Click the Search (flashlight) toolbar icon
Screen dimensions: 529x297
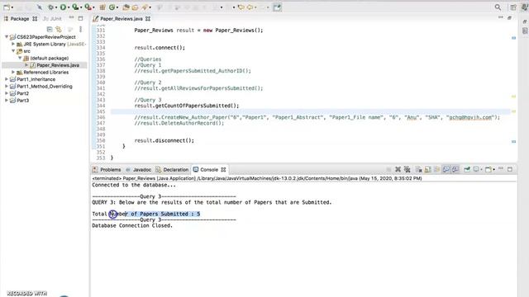[x=145, y=7]
